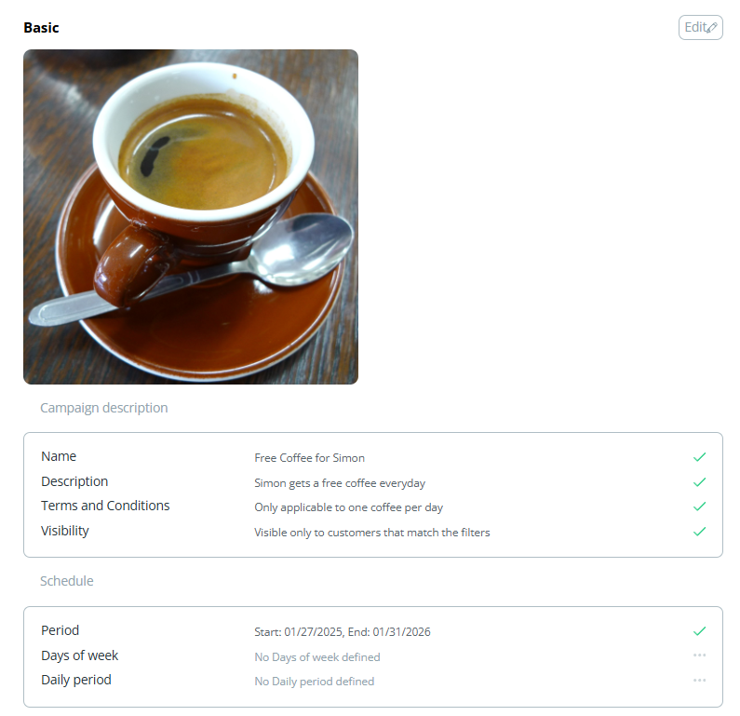Click the Visibility field label
The image size is (740, 716).
click(x=65, y=532)
